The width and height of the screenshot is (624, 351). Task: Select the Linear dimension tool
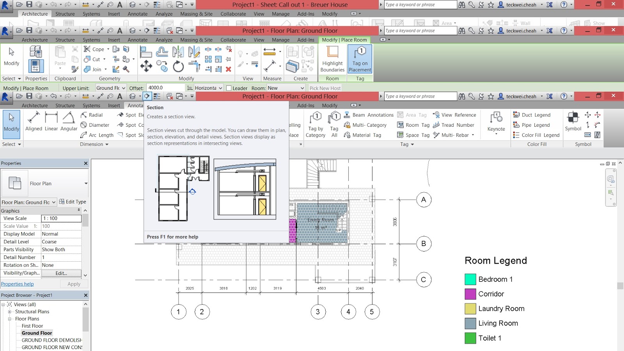[x=51, y=122]
